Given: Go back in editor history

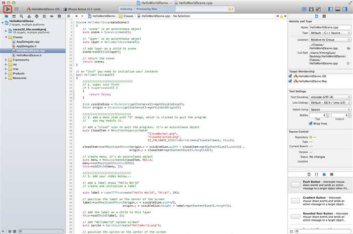Looking at the screenshot, I should tap(76, 16).
